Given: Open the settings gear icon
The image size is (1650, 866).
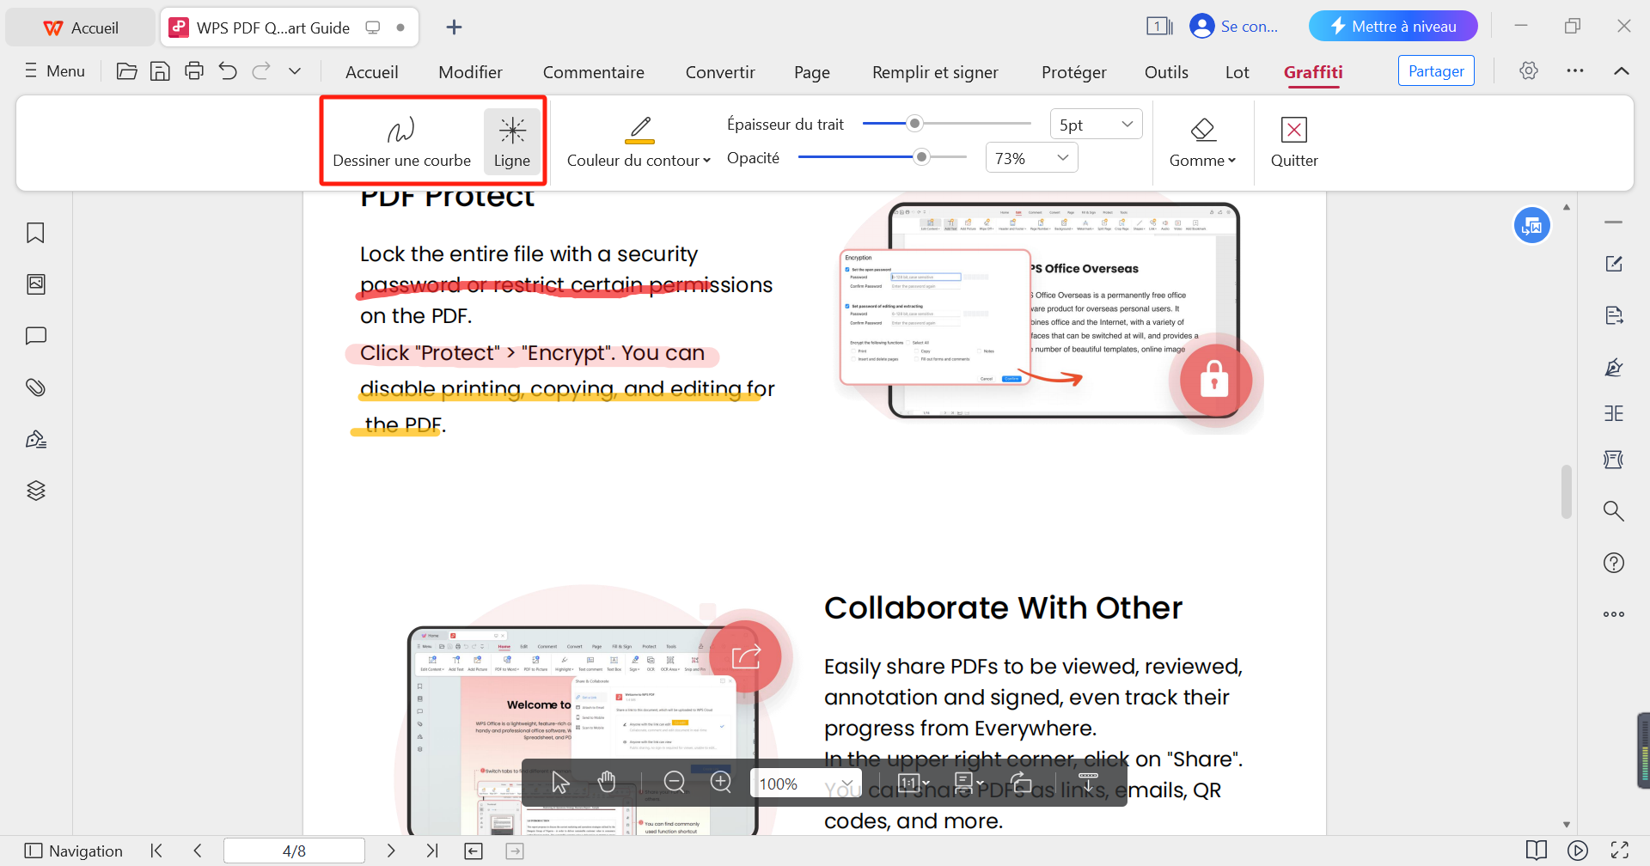Looking at the screenshot, I should coord(1529,70).
